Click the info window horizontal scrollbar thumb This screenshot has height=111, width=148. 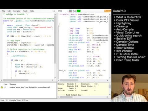tap(66, 97)
